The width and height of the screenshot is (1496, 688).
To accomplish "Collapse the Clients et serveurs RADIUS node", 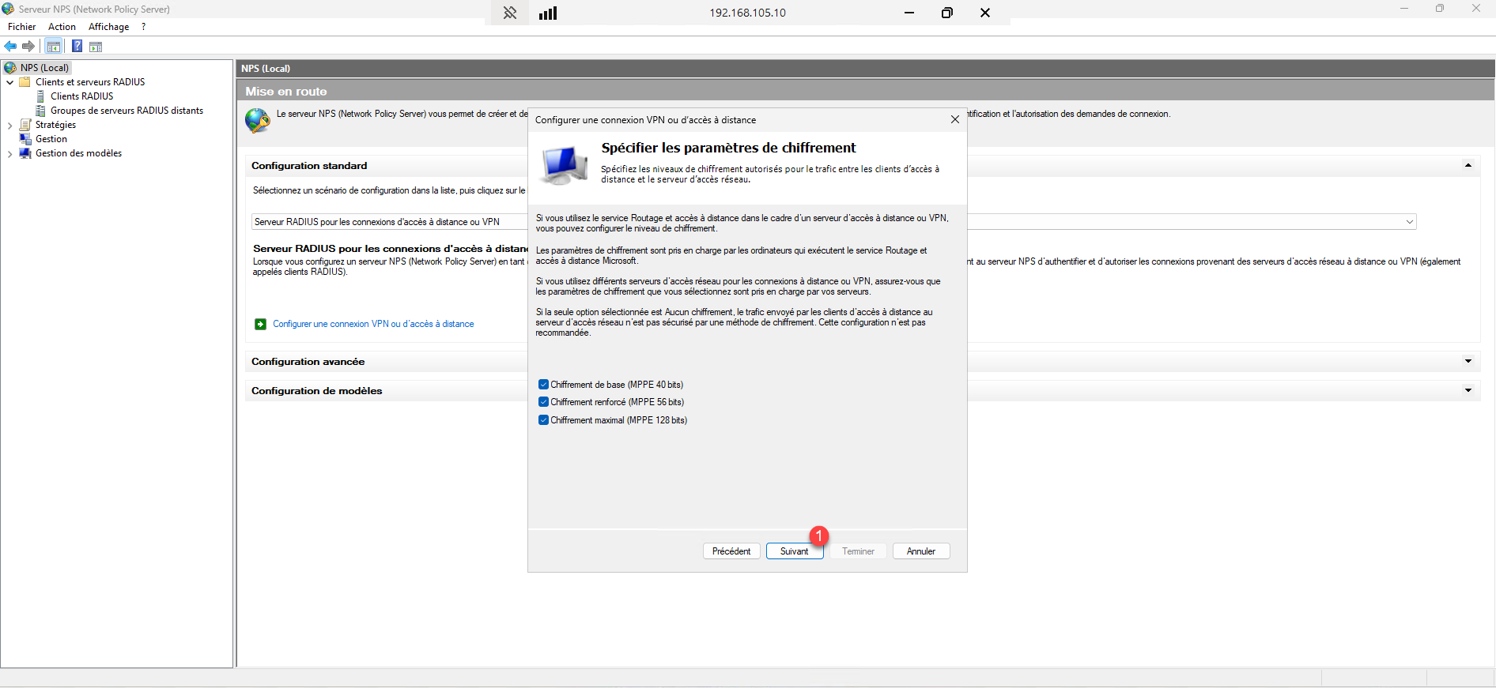I will tap(9, 82).
